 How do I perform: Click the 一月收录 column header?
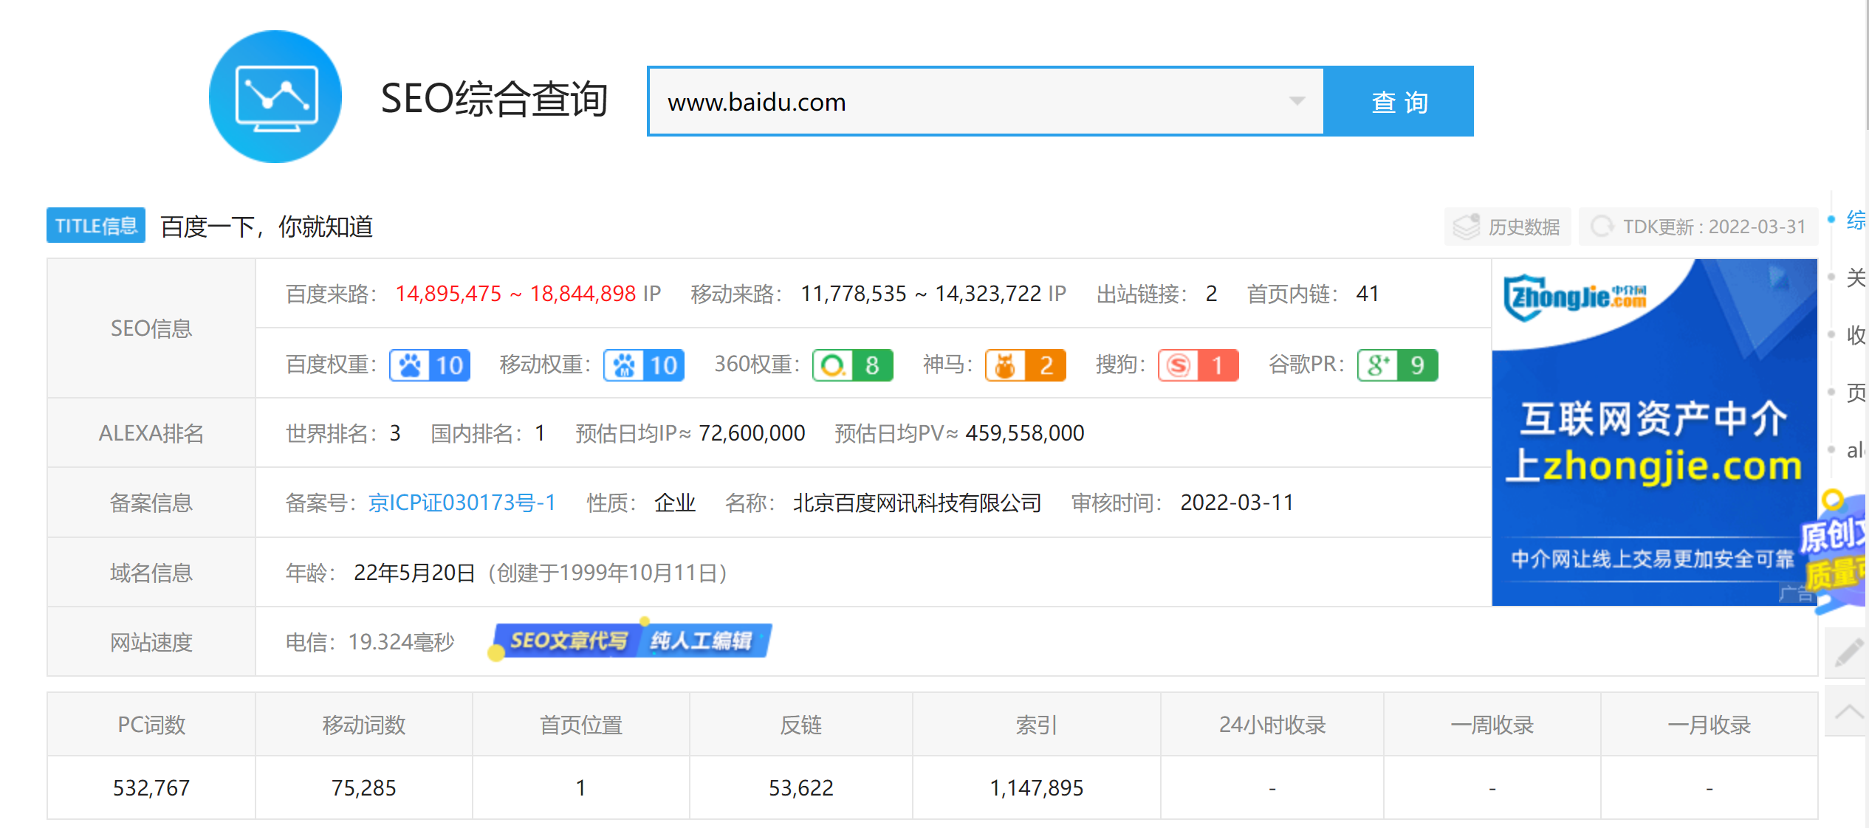click(x=1709, y=725)
